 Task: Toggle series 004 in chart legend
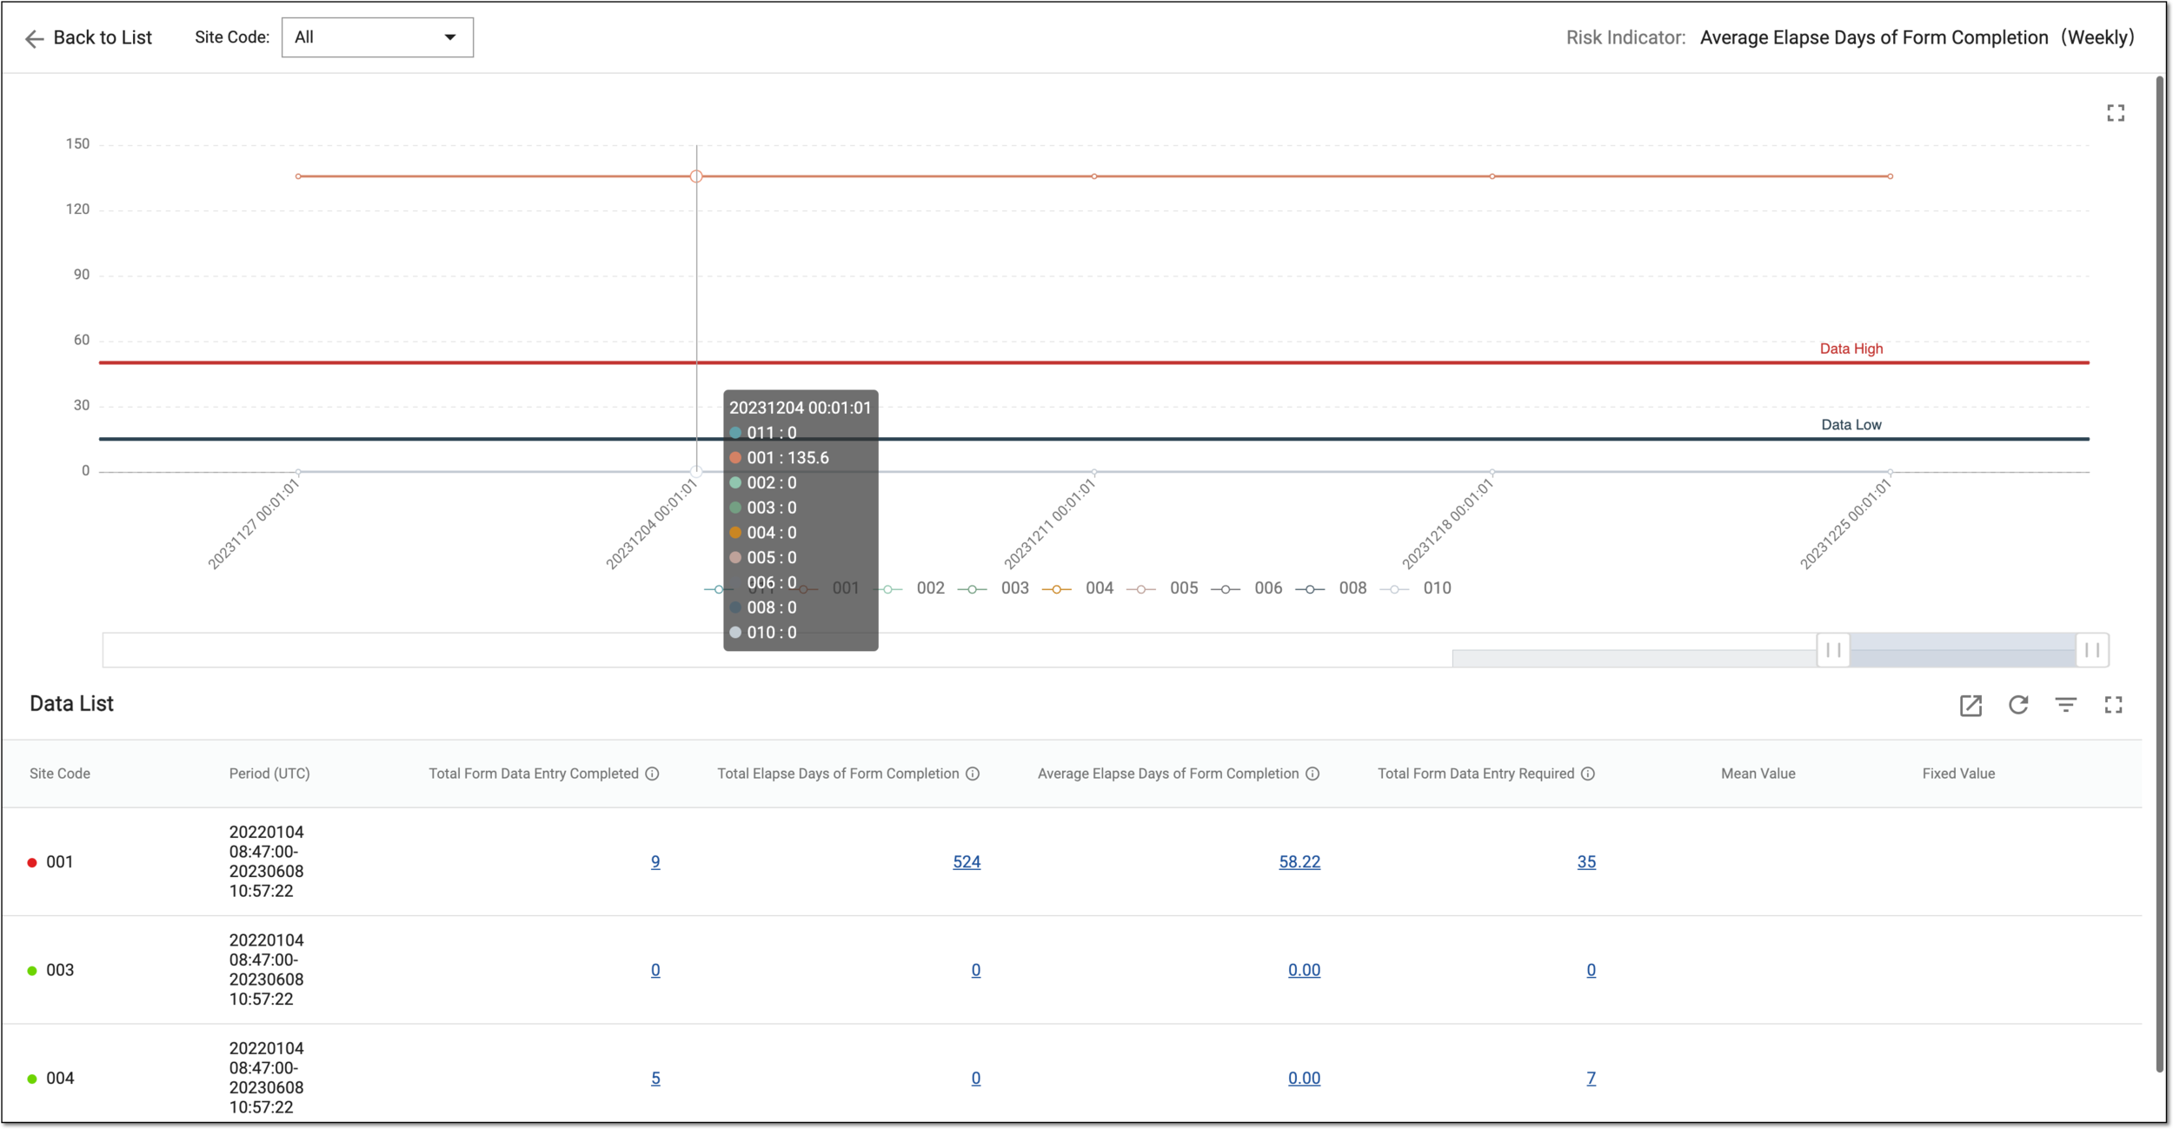pos(1078,588)
